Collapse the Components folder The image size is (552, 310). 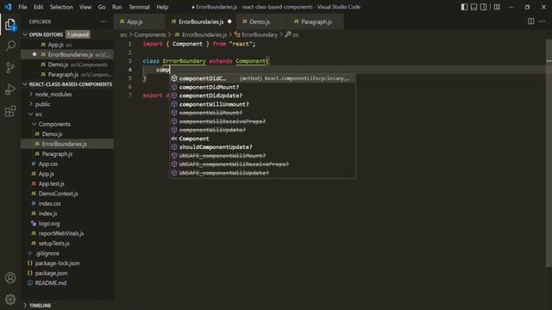pyautogui.click(x=67, y=124)
